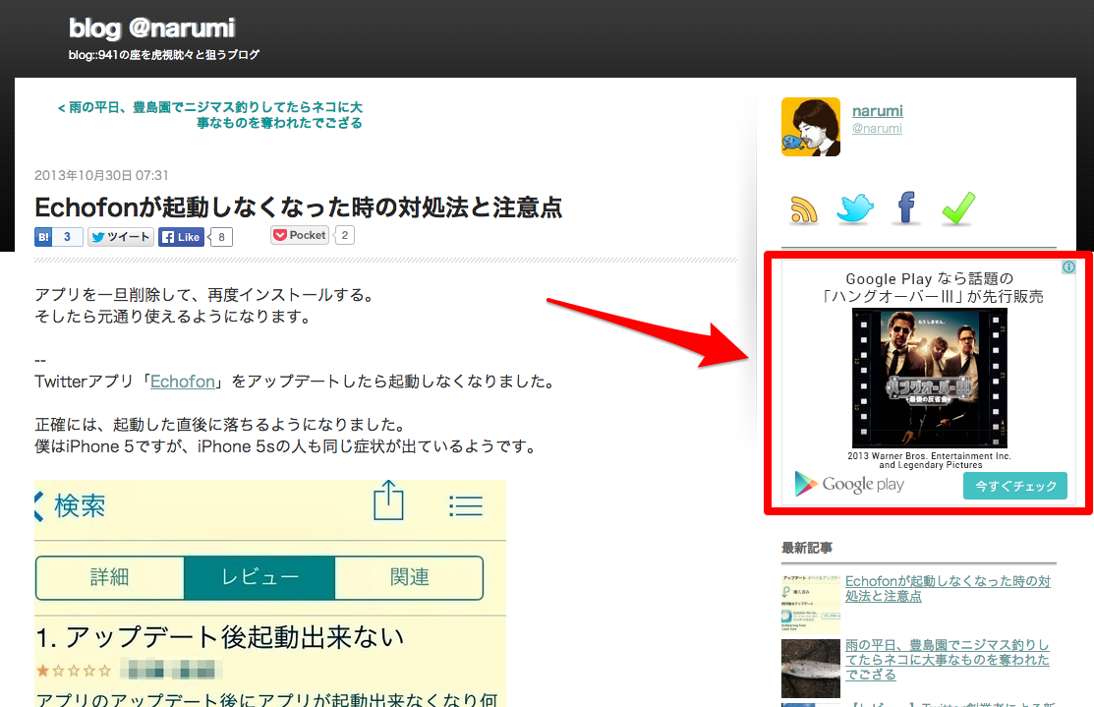Image resolution: width=1094 pixels, height=707 pixels.
Task: Click the 今すぐチェック ad button
Action: (1015, 486)
